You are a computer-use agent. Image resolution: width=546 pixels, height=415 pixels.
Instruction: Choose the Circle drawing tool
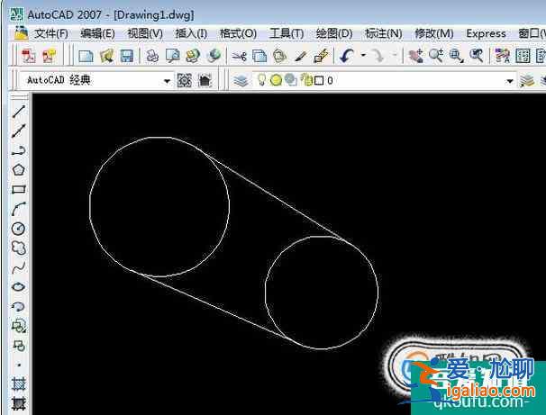click(x=18, y=229)
